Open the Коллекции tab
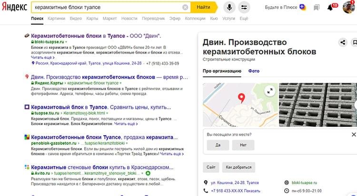Image resolution: width=357 pixels, height=196 pixels. coord(195,19)
